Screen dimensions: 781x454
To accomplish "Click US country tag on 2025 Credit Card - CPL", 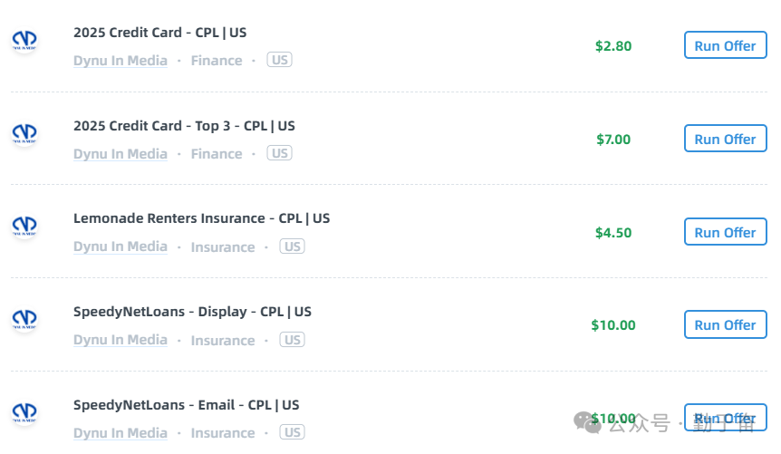I will coord(280,61).
